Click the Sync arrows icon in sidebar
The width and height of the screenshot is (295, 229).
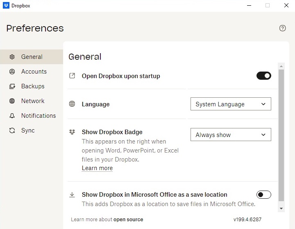[12, 130]
